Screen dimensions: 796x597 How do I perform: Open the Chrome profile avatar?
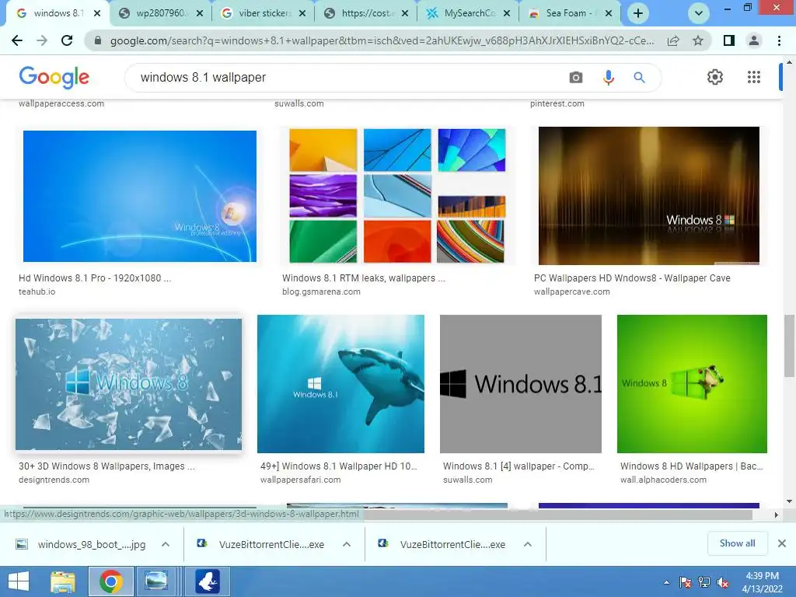(754, 40)
